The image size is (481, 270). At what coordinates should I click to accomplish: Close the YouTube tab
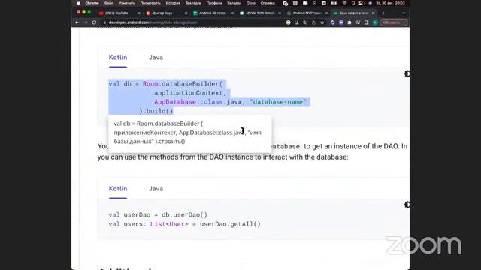coord(139,13)
